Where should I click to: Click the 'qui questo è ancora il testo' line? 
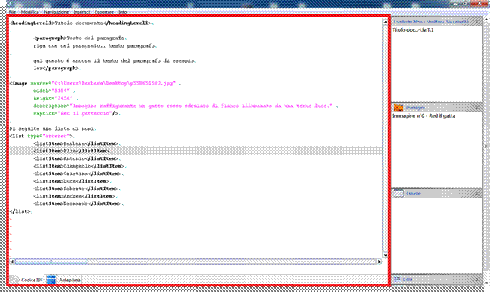[114, 60]
